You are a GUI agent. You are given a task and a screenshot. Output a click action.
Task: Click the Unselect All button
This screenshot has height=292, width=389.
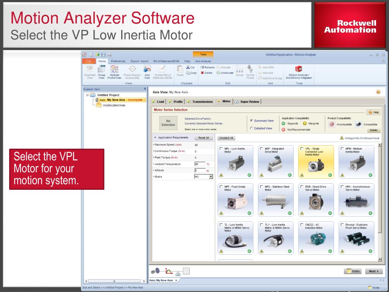point(226,138)
